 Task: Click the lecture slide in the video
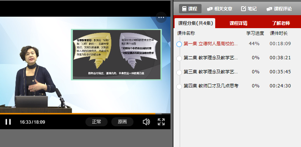click(x=116, y=54)
